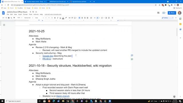Viewport: 183px width, 103px height.
Task: Edit the font size field
Action: pos(49,18)
